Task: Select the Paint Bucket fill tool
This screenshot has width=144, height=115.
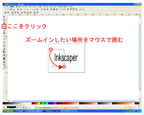Action: 4,55
